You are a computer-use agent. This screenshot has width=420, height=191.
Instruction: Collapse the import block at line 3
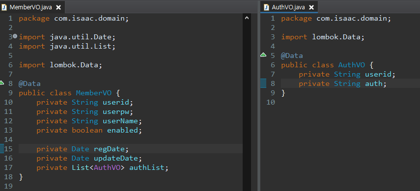[15, 36]
